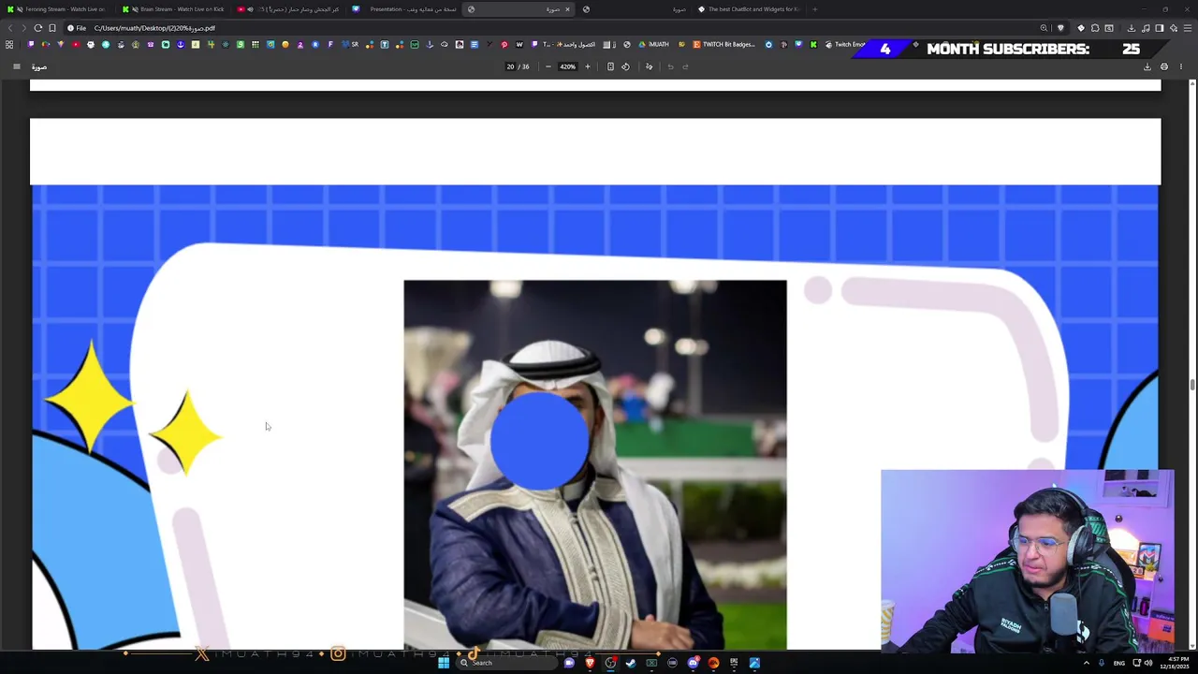The image size is (1198, 674).
Task: Switch to the YouTube video tab
Action: [x=290, y=9]
